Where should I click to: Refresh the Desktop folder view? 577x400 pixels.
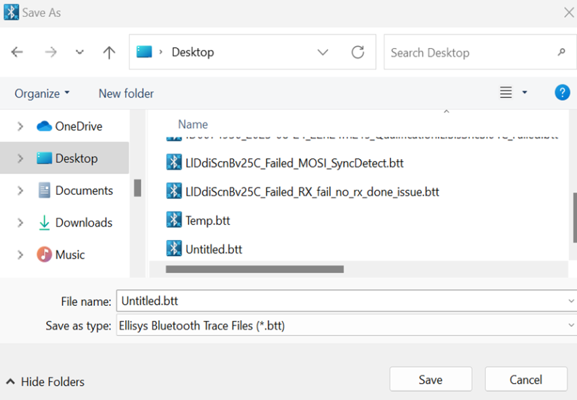click(358, 52)
